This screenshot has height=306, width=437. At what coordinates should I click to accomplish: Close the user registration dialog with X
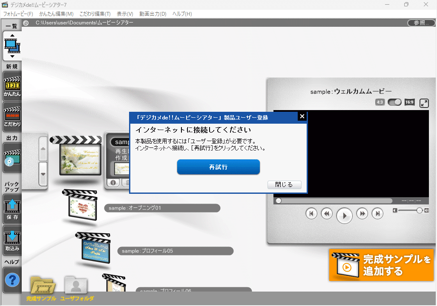click(302, 116)
